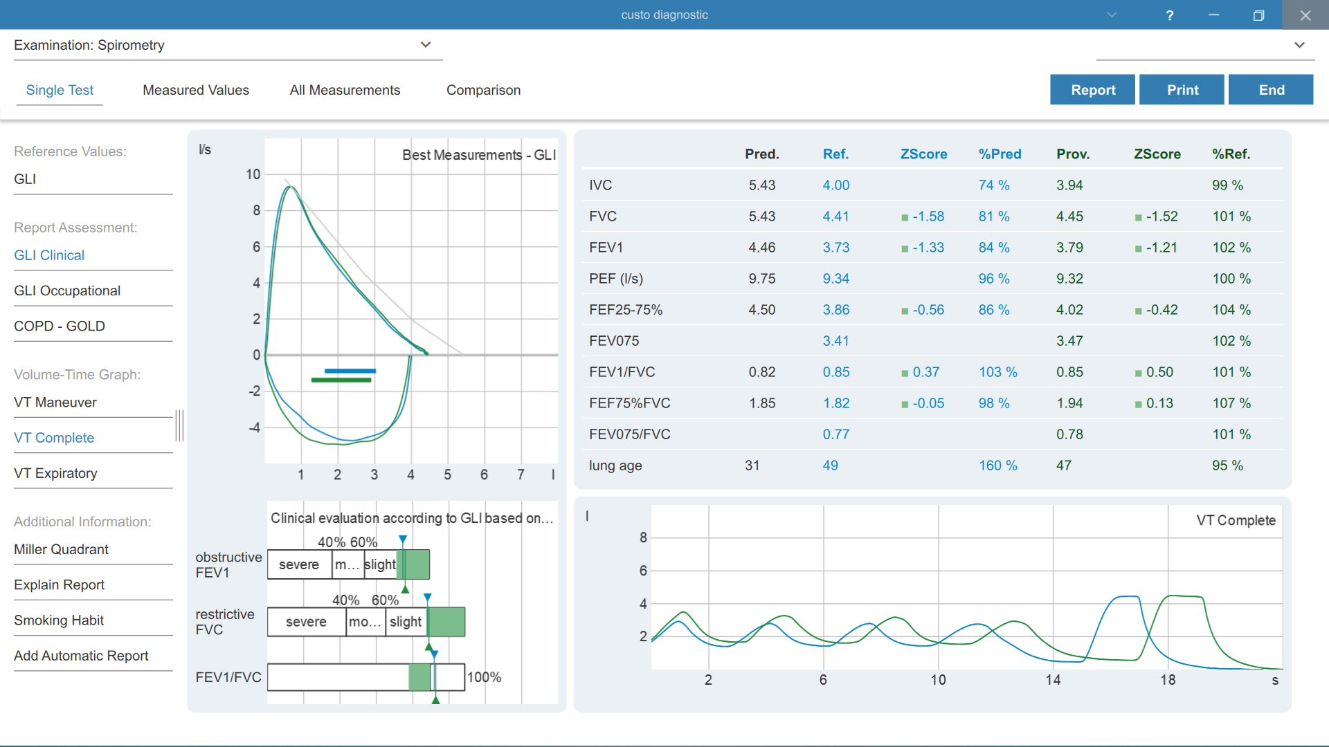Select the Comparison tab
1329x747 pixels.
pyautogui.click(x=483, y=90)
